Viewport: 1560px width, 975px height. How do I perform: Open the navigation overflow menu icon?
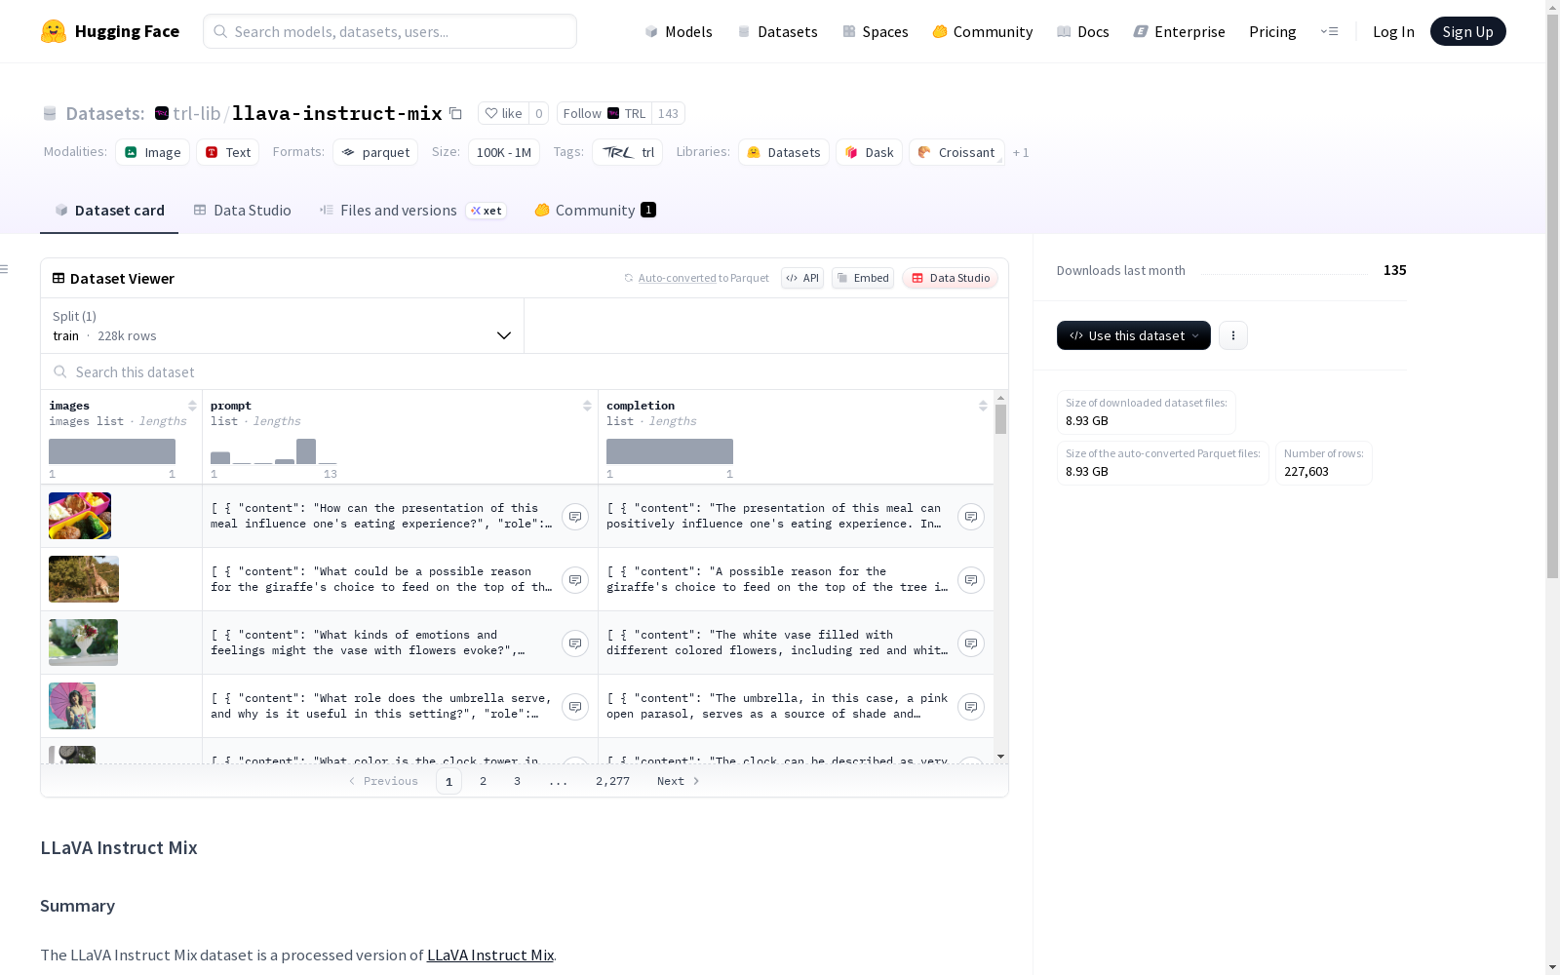[x=1329, y=31]
